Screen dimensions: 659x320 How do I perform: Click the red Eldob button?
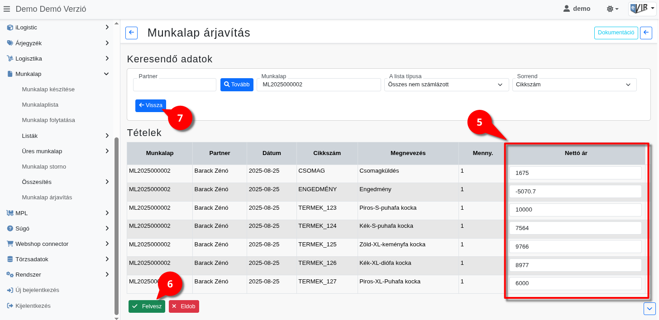184,306
